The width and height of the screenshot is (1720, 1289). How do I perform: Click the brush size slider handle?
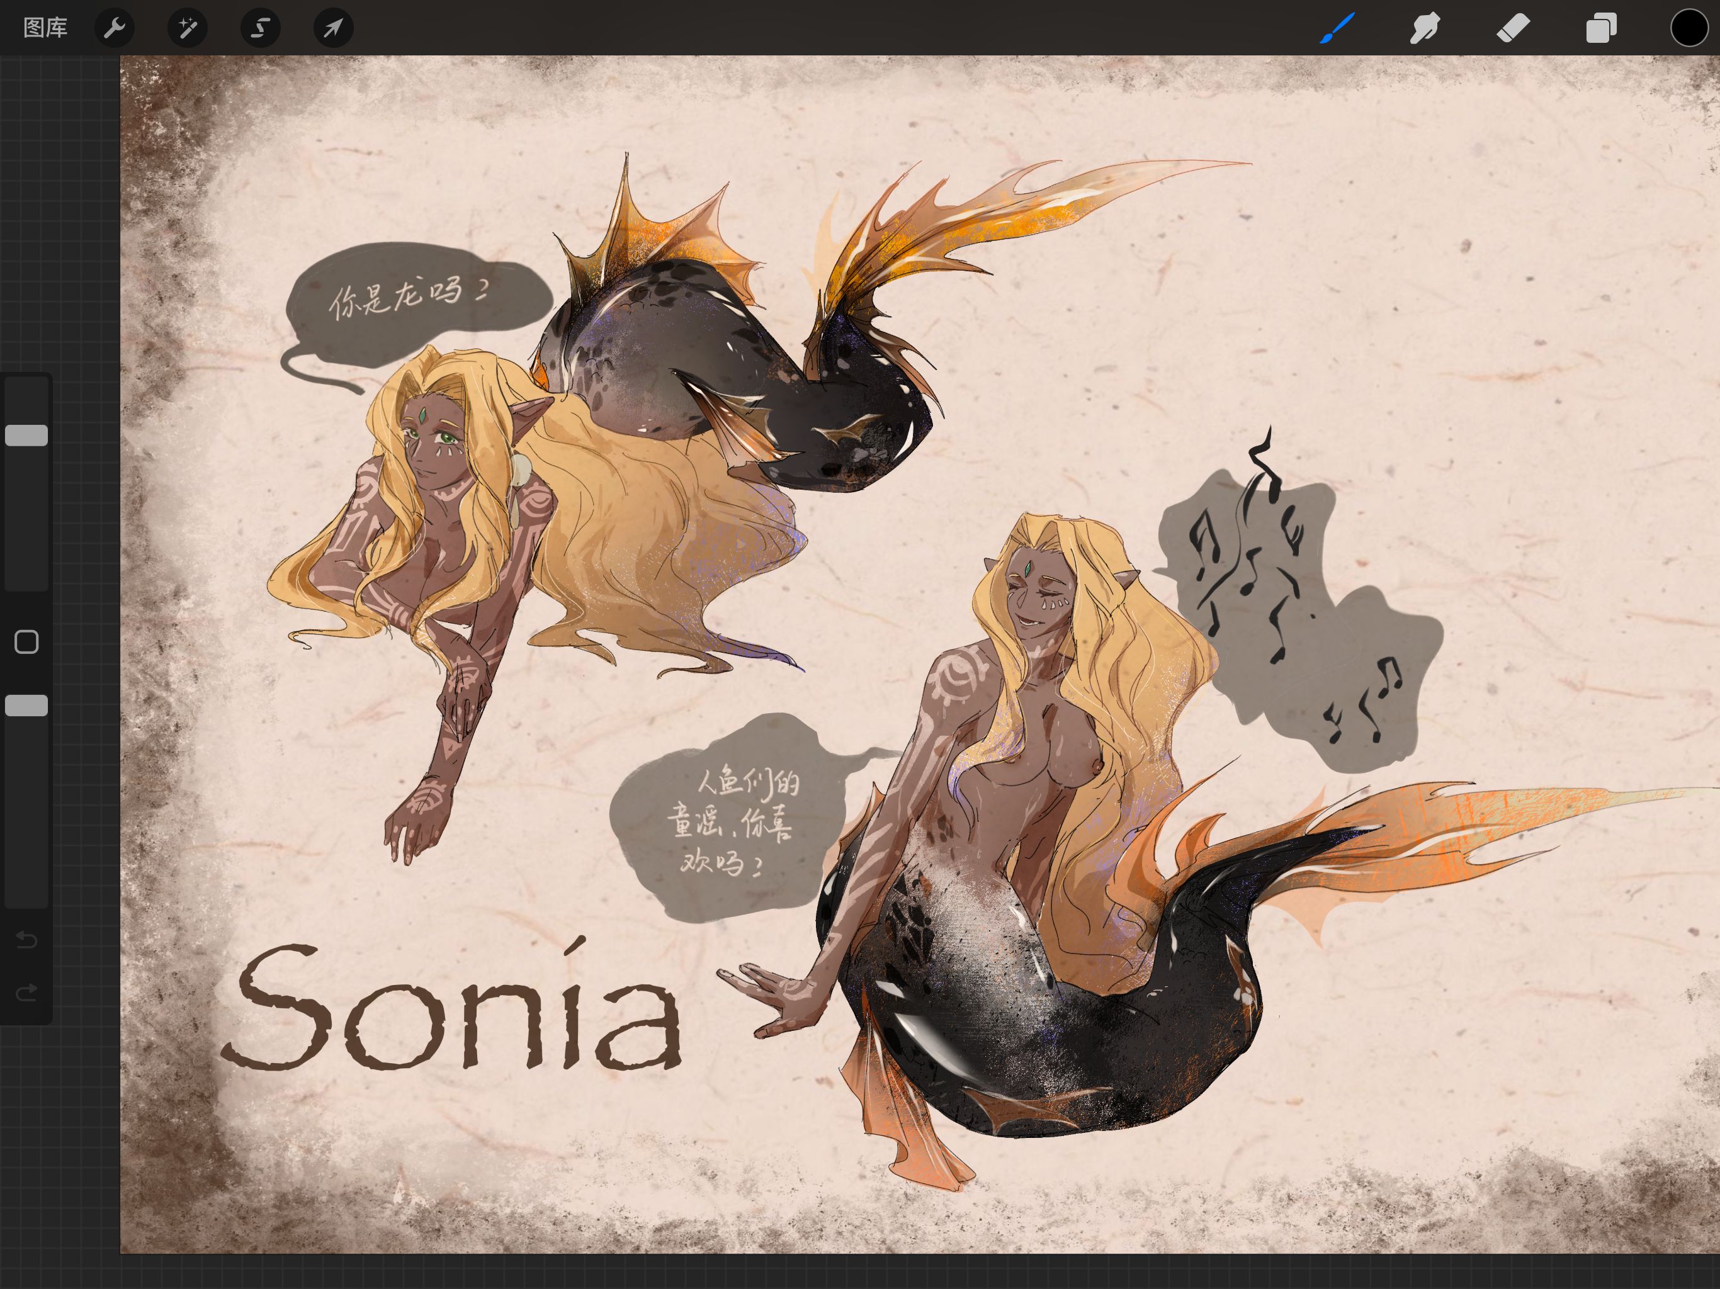(26, 436)
